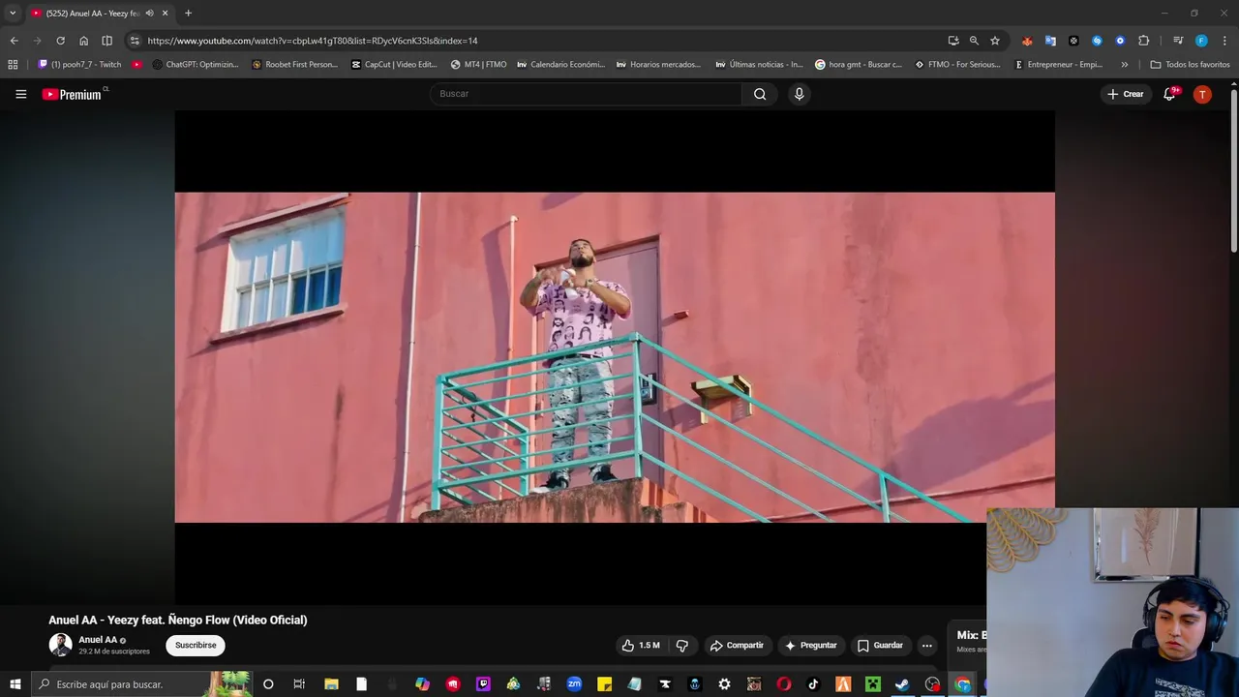Open Opera browser from taskbar
The width and height of the screenshot is (1239, 697).
coord(784,684)
